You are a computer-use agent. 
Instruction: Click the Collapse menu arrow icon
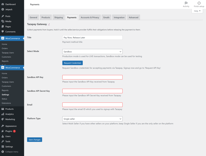tap(3, 152)
